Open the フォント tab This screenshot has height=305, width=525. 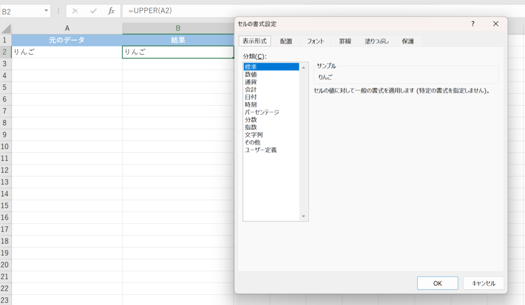click(x=315, y=42)
